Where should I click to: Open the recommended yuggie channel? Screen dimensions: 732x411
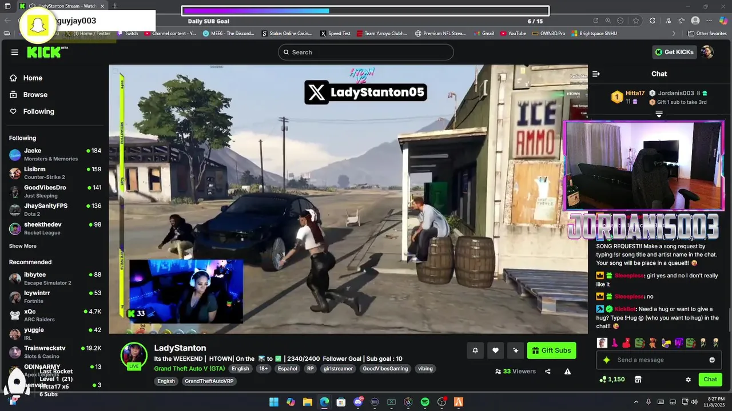55,333
